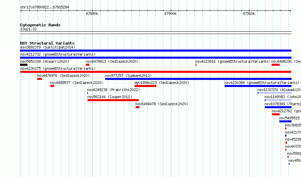301x177 pixels.
Task: Click the thin blue line under nsv1132374
Action: click(x=275, y=93)
